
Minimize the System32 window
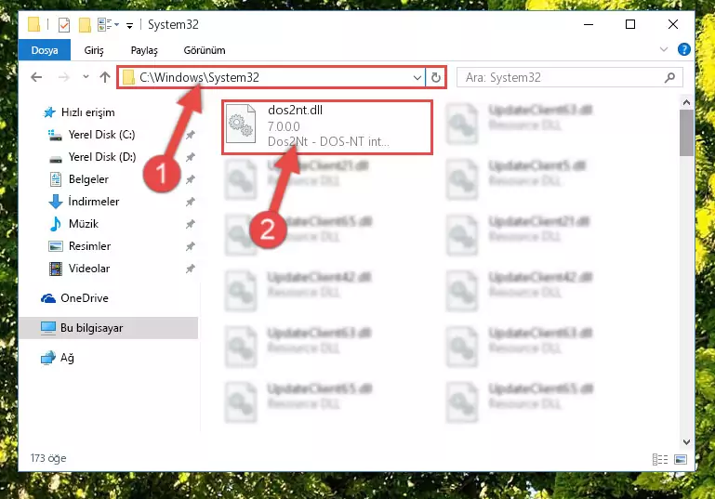[x=589, y=24]
